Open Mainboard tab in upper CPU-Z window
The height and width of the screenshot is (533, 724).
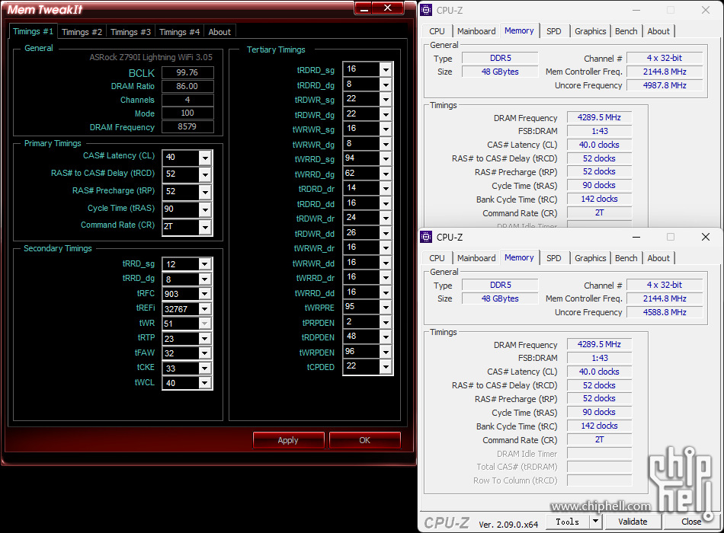pos(476,31)
